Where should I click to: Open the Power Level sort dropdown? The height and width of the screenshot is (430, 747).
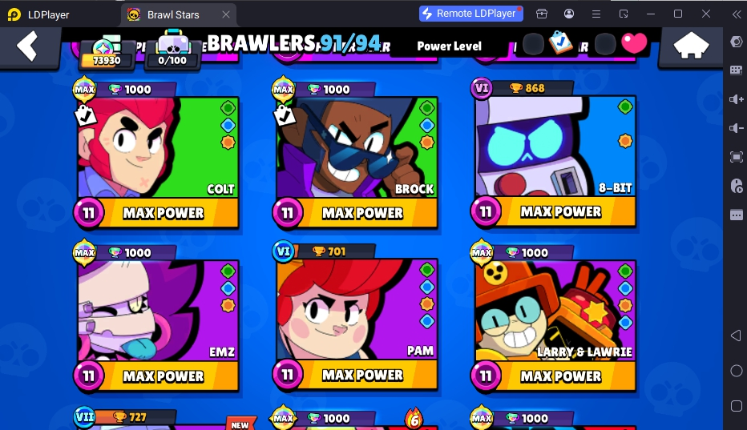click(450, 46)
